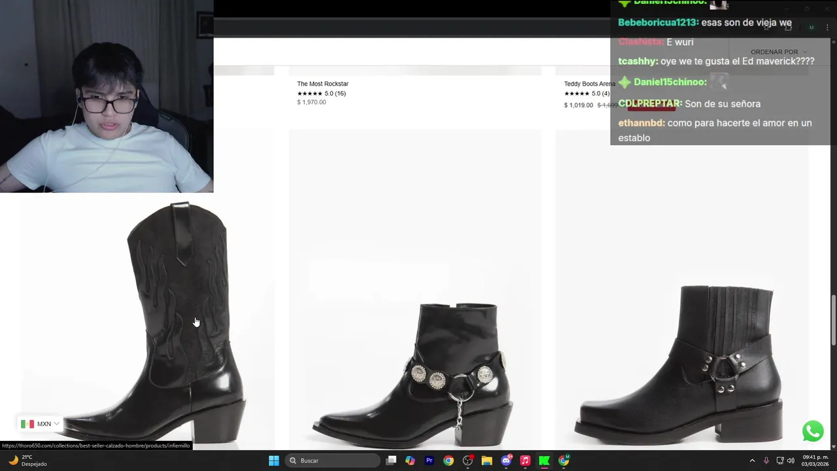
Task: Open the ORDENAR POR sort dropdown
Action: click(778, 52)
